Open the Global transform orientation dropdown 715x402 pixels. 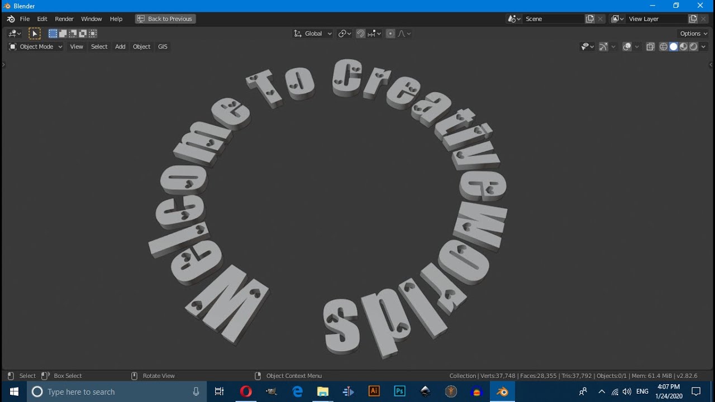313,33
